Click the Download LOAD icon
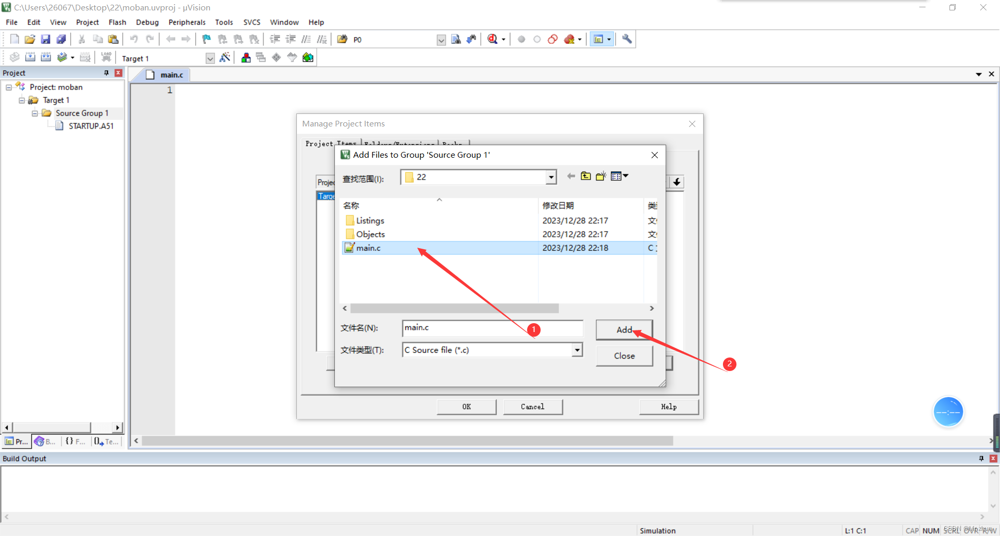Viewport: 1000px width, 536px height. 106,57
